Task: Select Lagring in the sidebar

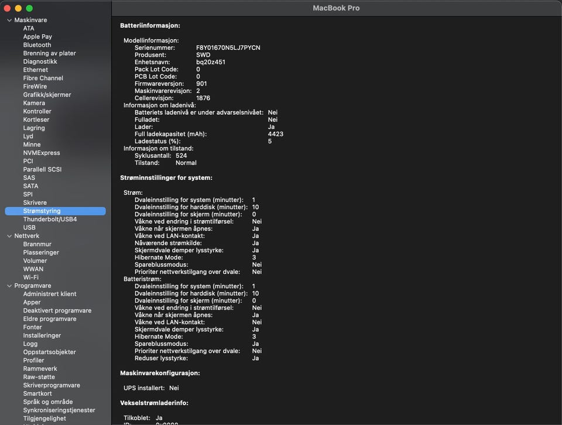Action: (x=34, y=128)
